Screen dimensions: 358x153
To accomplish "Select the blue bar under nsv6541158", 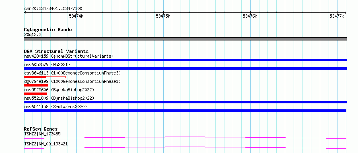I will (185, 111).
